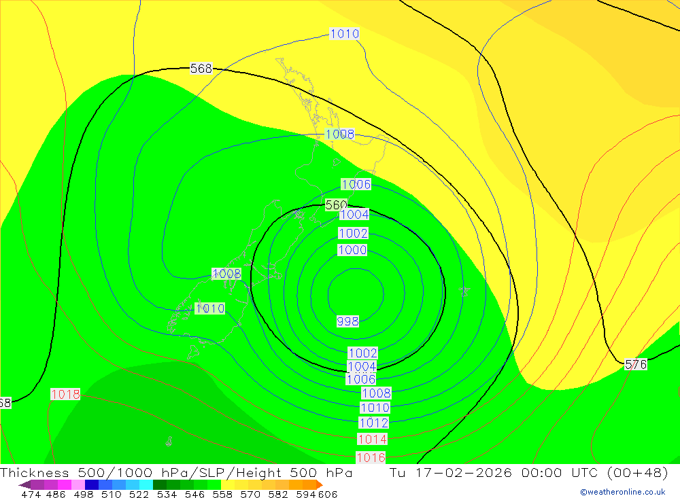Click the 1010 label just above the 1012 label
This screenshot has width=680, height=498.
coord(375,408)
